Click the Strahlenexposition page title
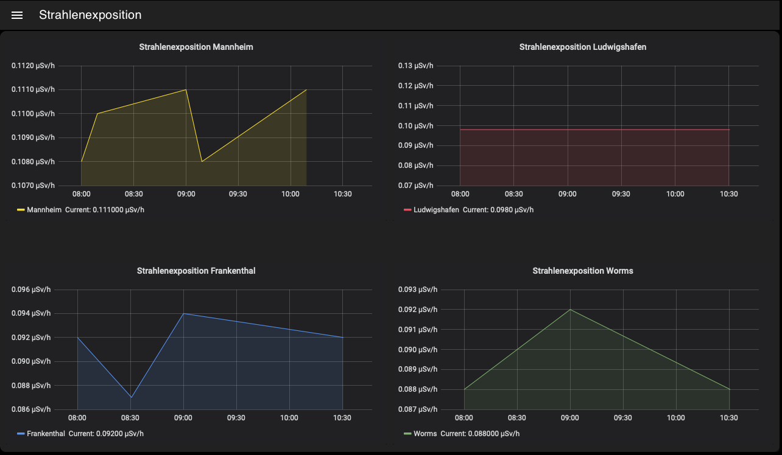The image size is (782, 455). (x=90, y=15)
